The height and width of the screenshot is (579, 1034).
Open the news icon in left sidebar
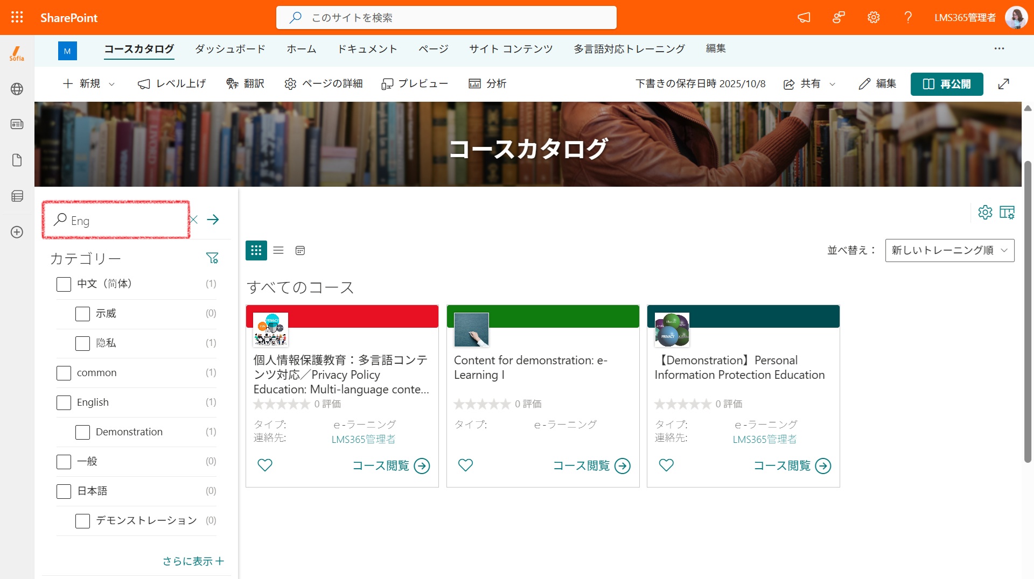click(17, 124)
